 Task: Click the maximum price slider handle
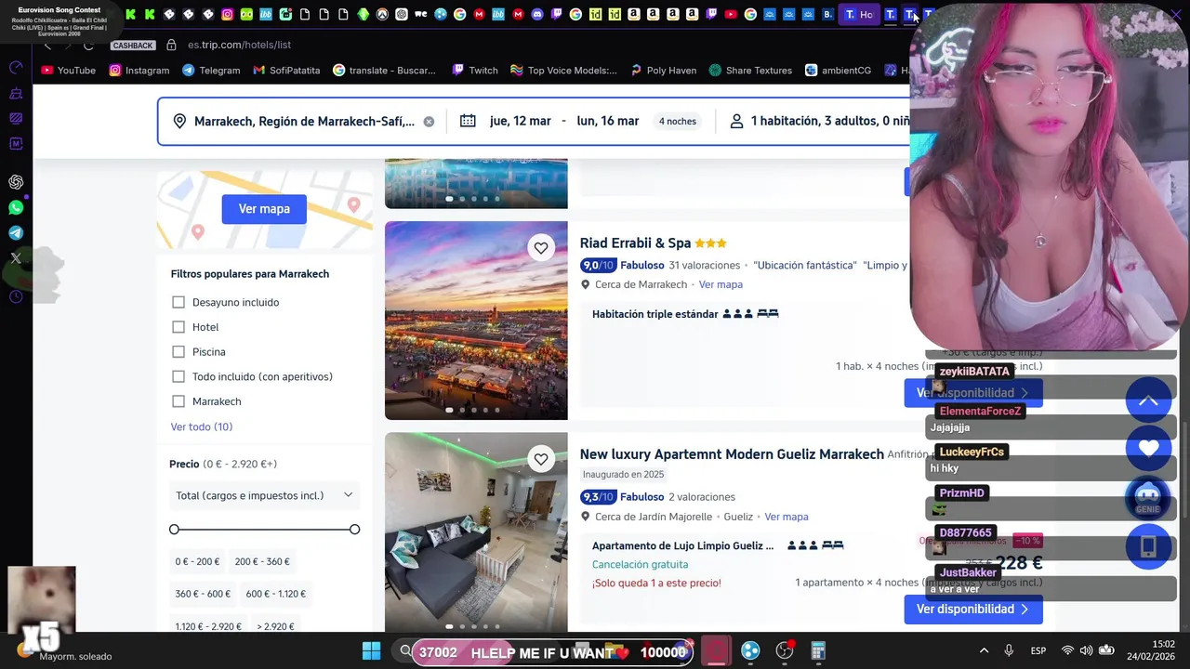[x=354, y=530]
